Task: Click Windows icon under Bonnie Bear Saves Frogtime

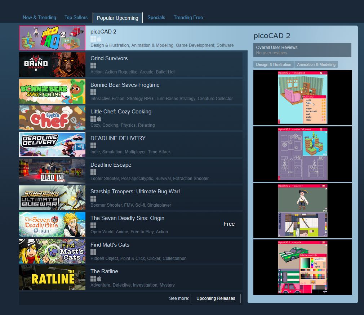Action: click(x=93, y=92)
